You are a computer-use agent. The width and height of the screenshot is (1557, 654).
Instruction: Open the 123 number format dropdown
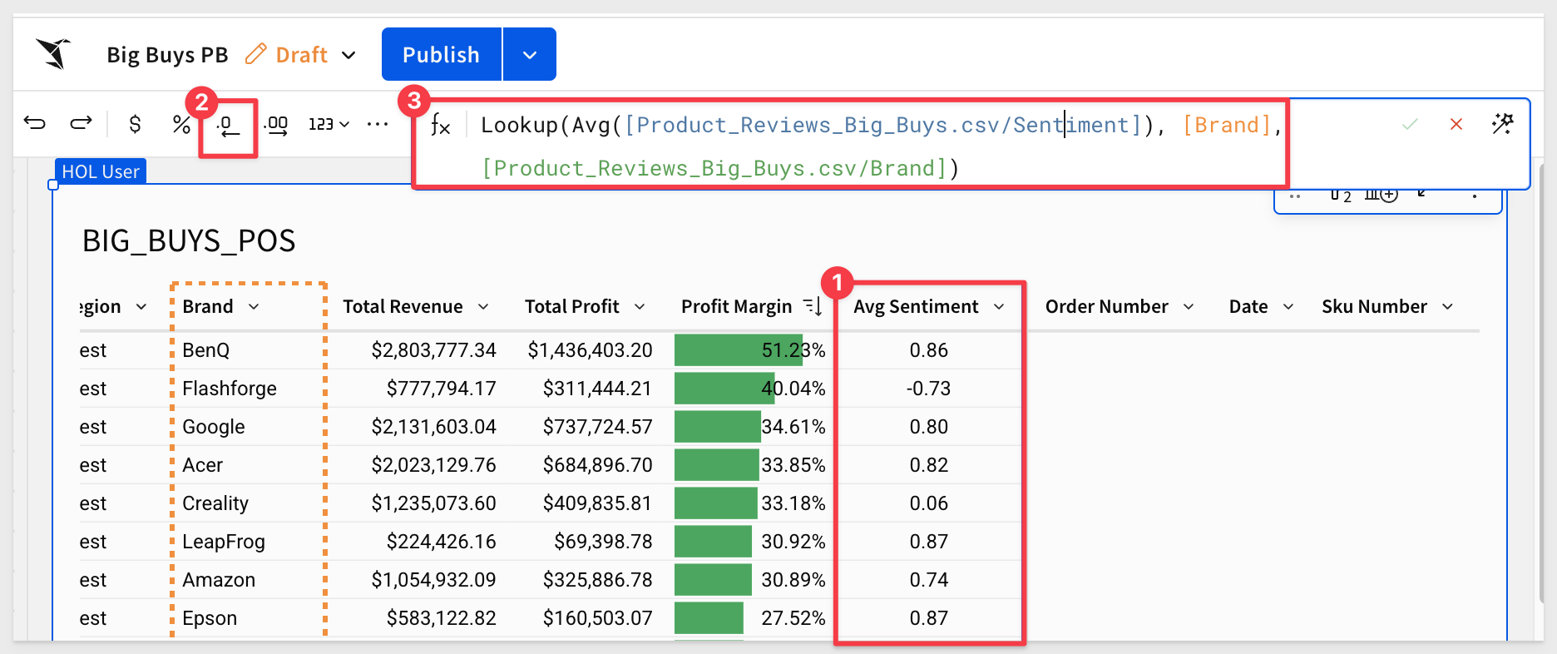click(x=329, y=125)
